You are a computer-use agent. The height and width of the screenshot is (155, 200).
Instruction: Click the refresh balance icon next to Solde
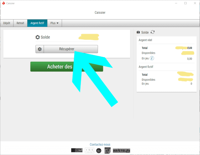[153, 32]
